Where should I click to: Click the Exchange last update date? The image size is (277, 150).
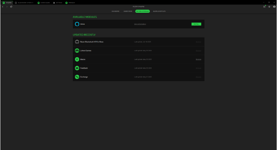[x=143, y=77]
